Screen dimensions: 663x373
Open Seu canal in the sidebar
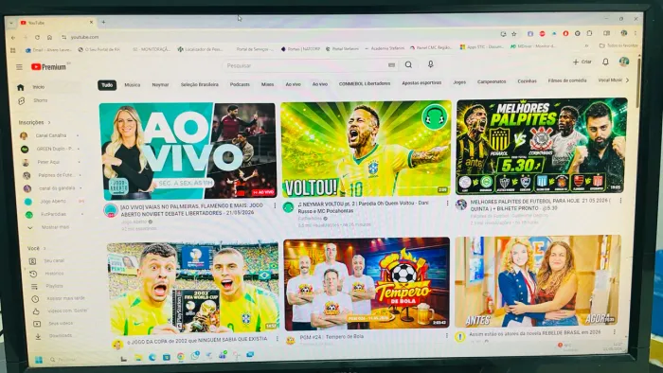tap(55, 261)
